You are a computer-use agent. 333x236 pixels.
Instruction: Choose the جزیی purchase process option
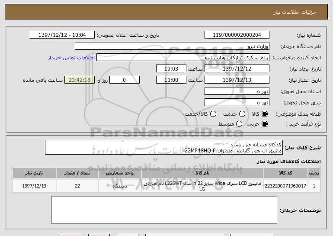click(265, 124)
